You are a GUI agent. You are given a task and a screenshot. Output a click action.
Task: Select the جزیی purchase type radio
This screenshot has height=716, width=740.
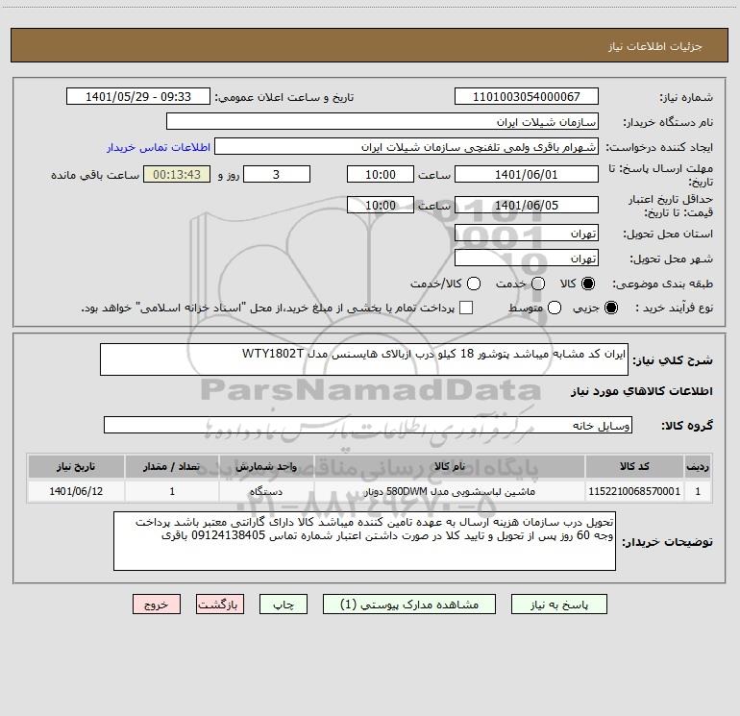(x=610, y=308)
